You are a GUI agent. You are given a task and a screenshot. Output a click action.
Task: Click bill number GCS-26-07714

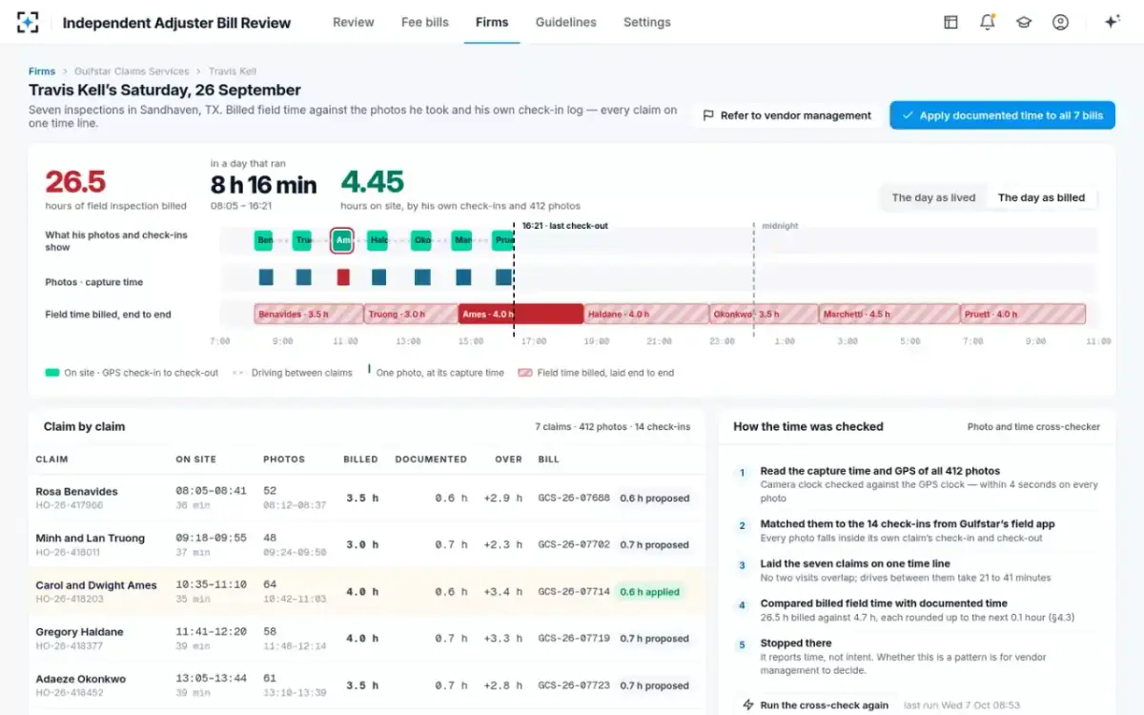[x=574, y=591]
